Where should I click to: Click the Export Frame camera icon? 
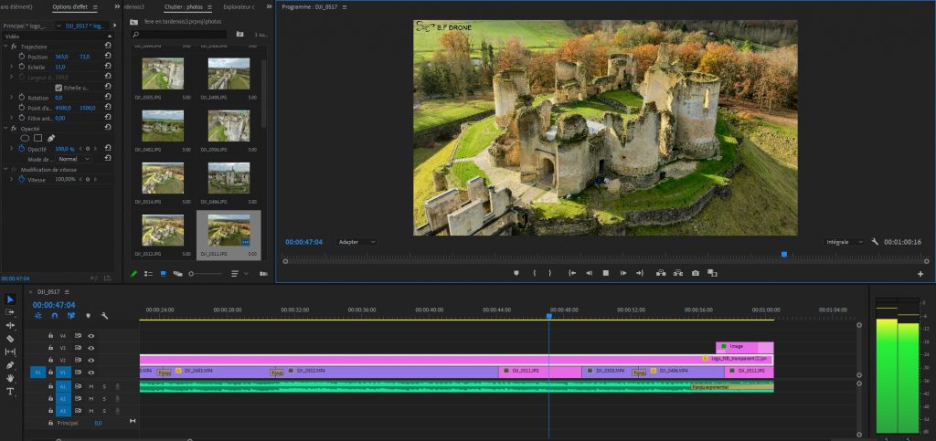(696, 273)
